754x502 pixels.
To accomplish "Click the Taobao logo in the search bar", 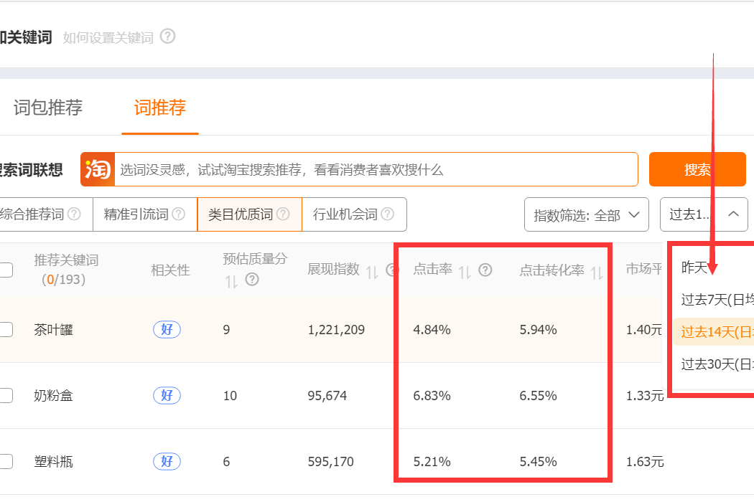I will point(97,169).
